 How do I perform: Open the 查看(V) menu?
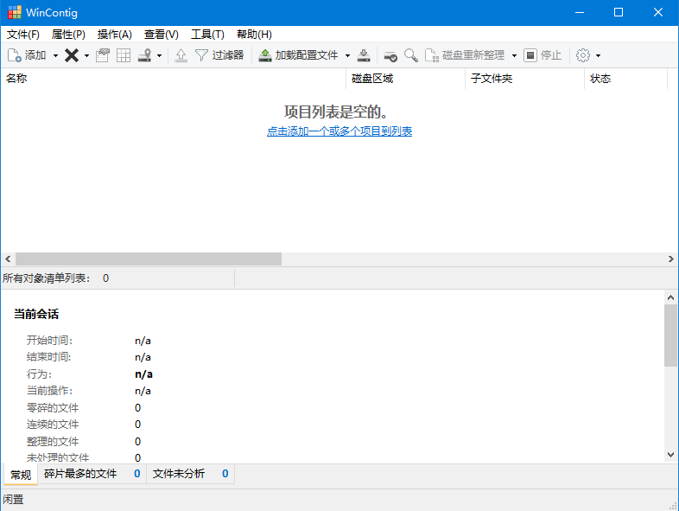[x=161, y=35]
